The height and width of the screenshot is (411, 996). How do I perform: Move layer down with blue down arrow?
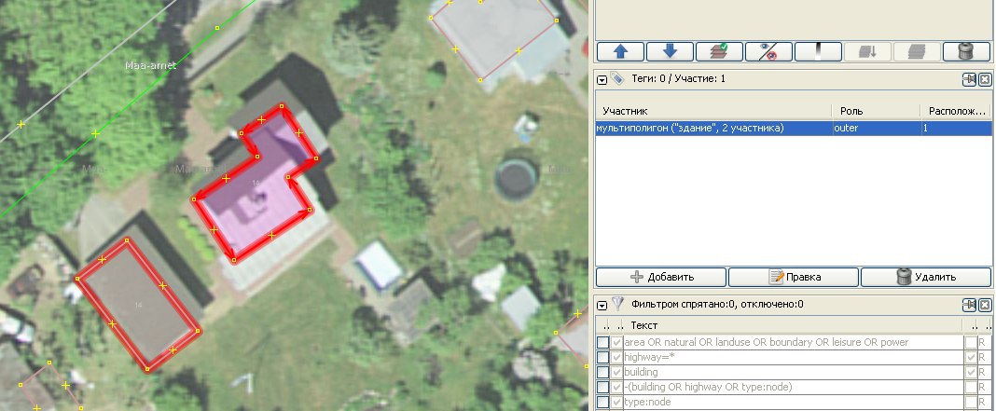click(x=670, y=51)
